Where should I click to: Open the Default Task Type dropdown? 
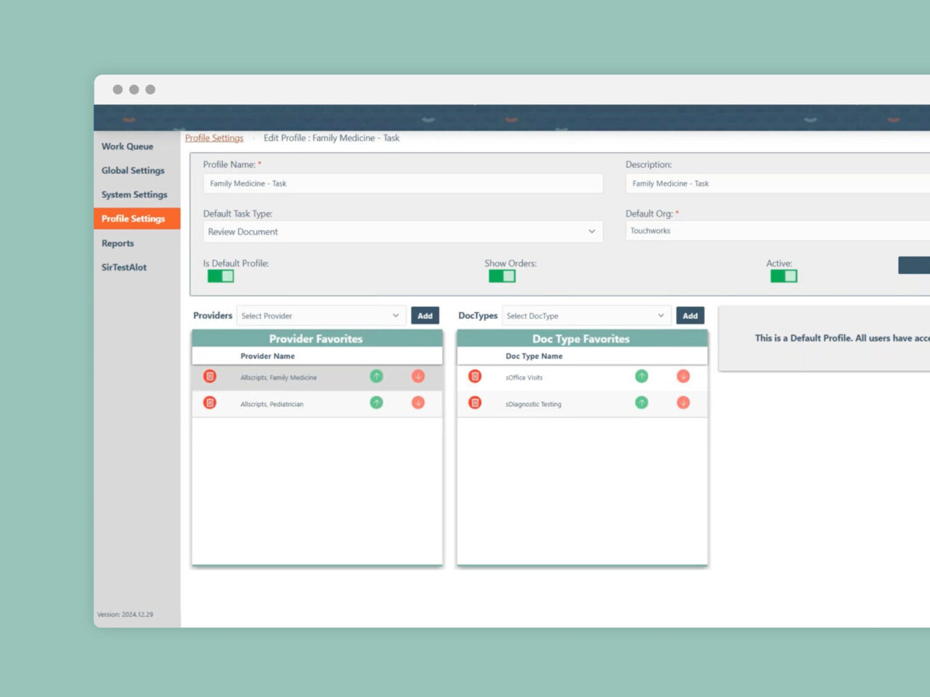(403, 232)
